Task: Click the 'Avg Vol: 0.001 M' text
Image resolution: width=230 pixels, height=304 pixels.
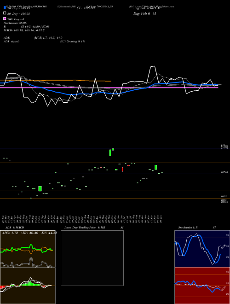Action: coord(147,8)
